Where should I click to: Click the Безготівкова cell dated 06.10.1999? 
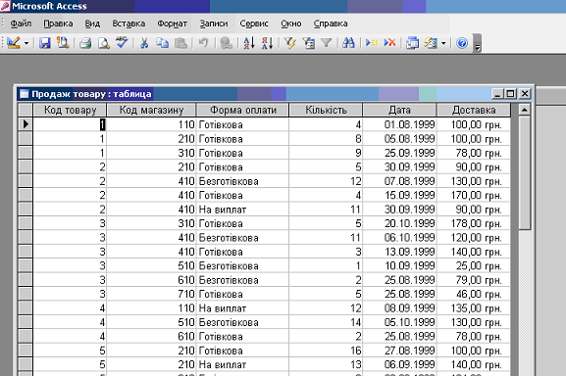[x=243, y=237]
